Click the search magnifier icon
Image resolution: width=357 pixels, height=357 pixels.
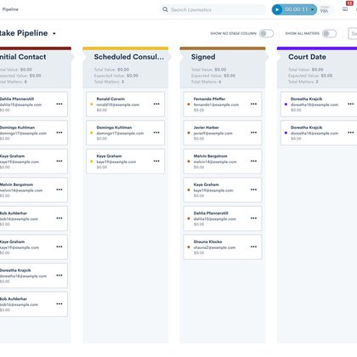click(165, 9)
